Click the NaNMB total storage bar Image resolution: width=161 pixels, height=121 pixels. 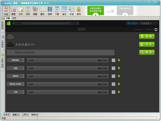click(x=46, y=23)
